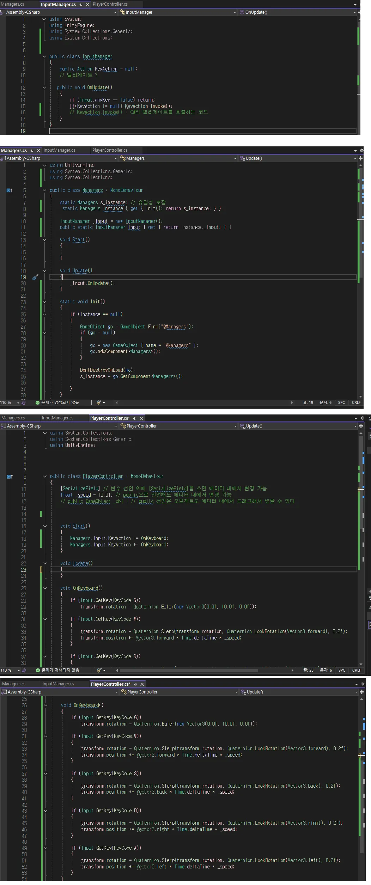Viewport: 371px width, 885px height.
Task: Open the arrow beside the broom in Managers pane
Action: coord(104,403)
